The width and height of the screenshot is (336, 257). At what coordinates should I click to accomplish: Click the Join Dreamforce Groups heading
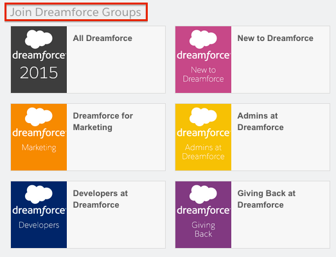pyautogui.click(x=76, y=12)
